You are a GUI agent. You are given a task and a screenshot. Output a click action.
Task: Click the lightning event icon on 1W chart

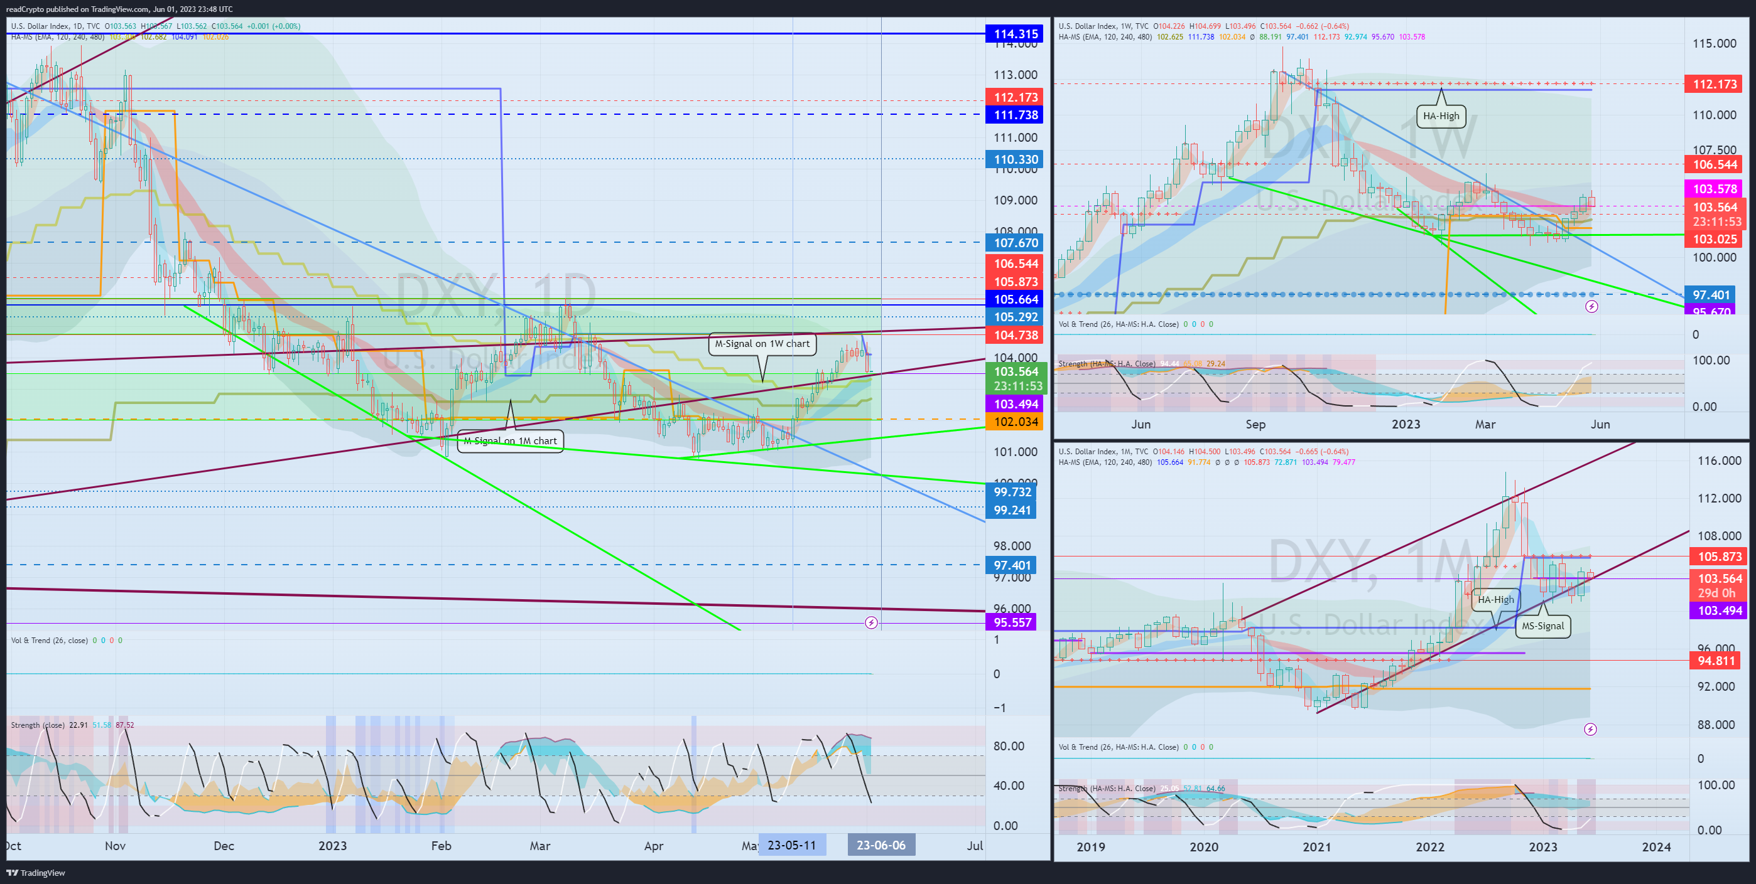1591,306
